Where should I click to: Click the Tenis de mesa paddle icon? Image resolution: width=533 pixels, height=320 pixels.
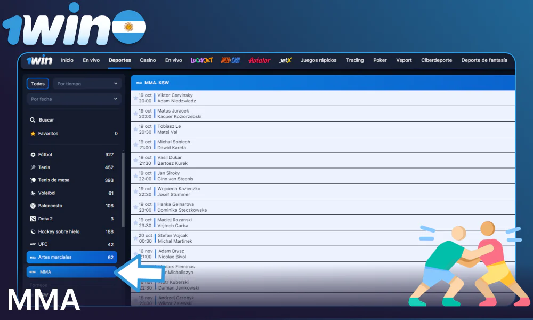tap(33, 180)
